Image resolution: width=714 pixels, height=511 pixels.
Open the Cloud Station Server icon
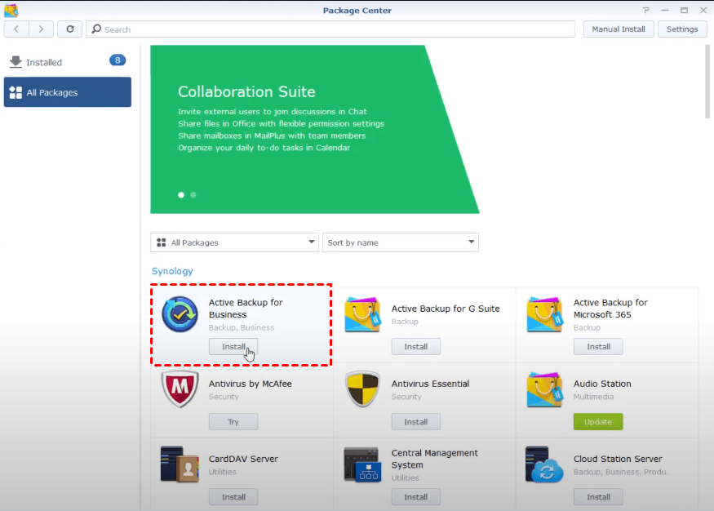pyautogui.click(x=545, y=464)
